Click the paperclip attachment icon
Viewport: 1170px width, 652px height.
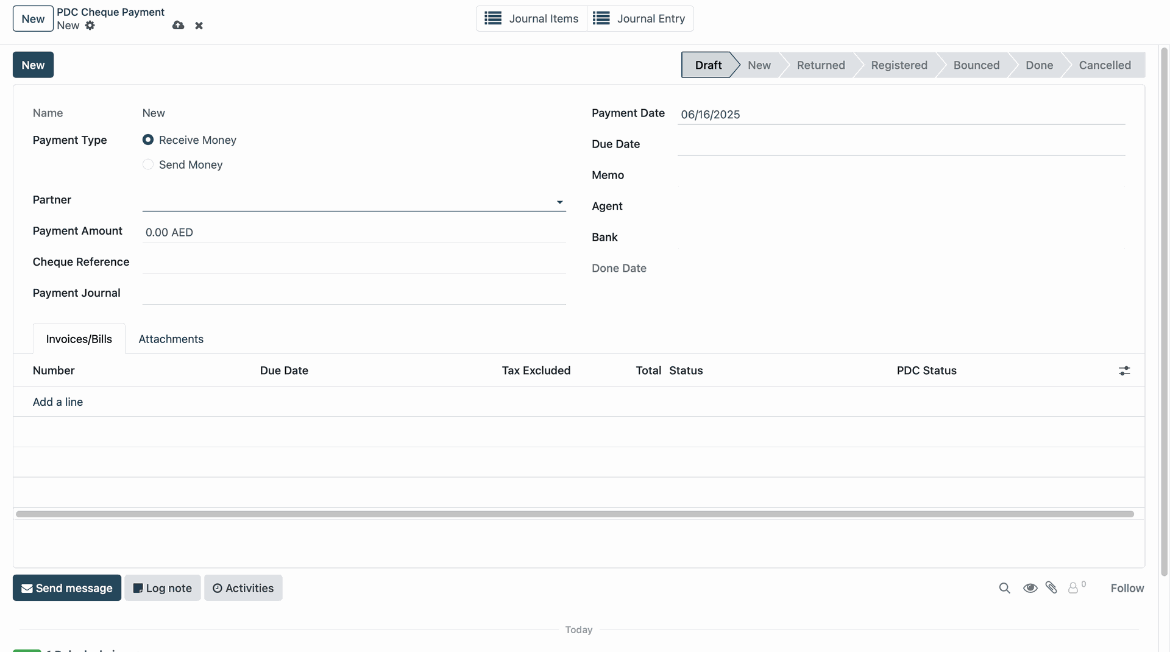[x=1051, y=587]
